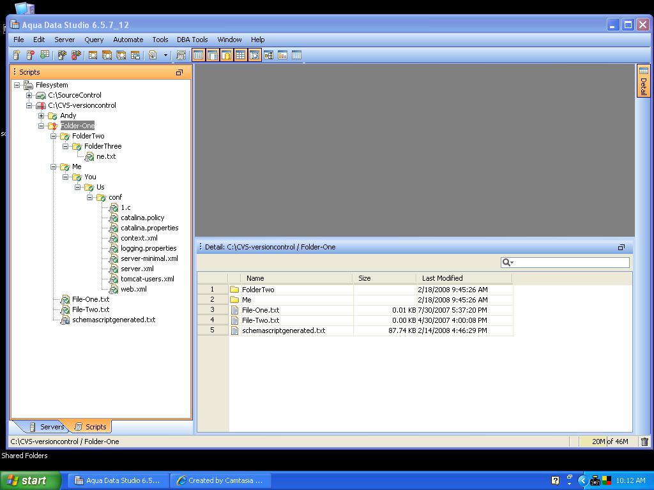The width and height of the screenshot is (654, 490).
Task: Select ne.txt file in tree
Action: click(x=106, y=157)
